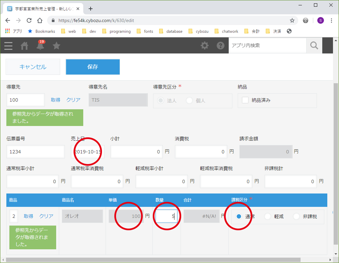Focus the アプリ内検索 search box
This screenshot has width=339, height=263.
click(268, 45)
